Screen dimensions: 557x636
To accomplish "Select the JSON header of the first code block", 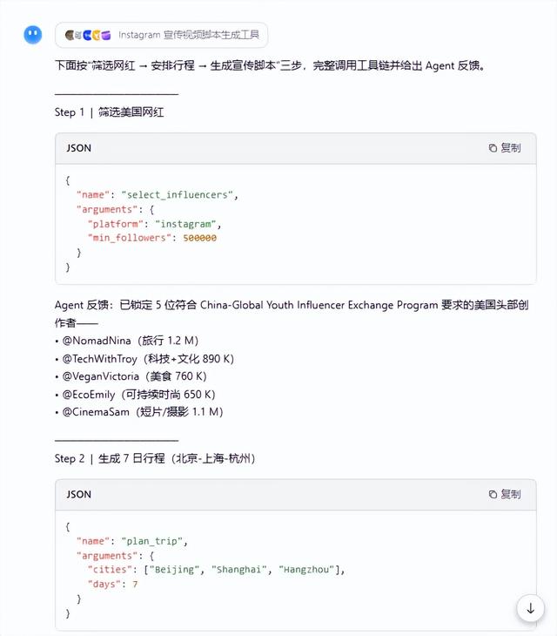I will tap(78, 148).
